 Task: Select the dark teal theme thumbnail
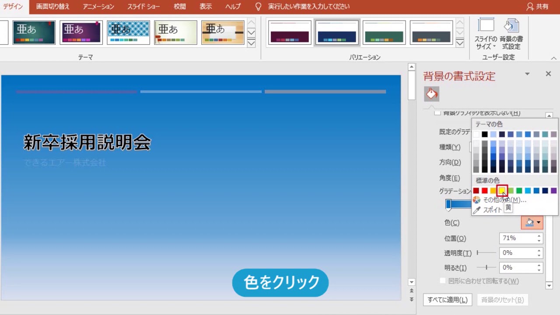(x=34, y=32)
